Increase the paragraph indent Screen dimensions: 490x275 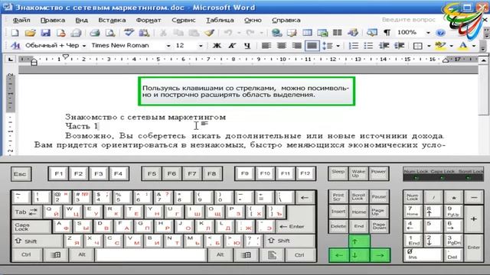(x=400, y=46)
